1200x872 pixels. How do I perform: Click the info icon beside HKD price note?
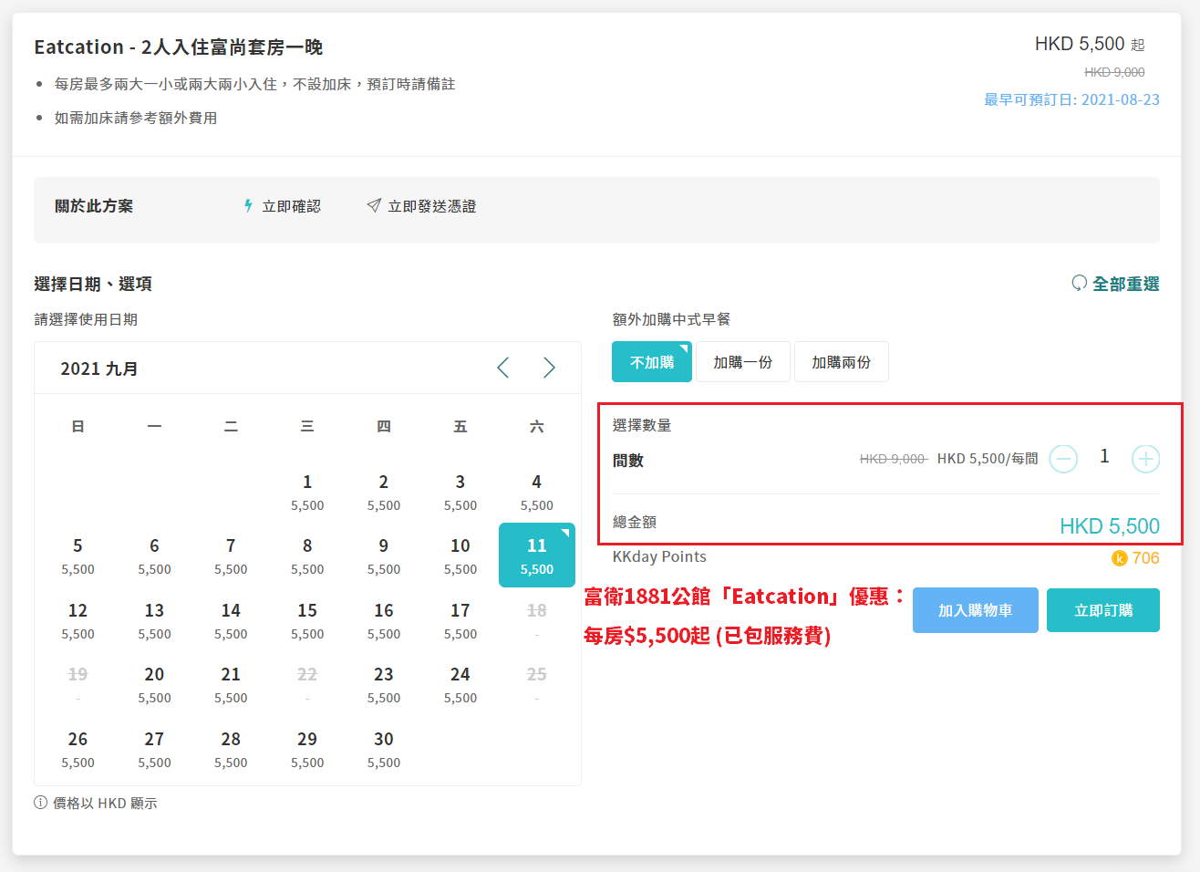point(41,803)
